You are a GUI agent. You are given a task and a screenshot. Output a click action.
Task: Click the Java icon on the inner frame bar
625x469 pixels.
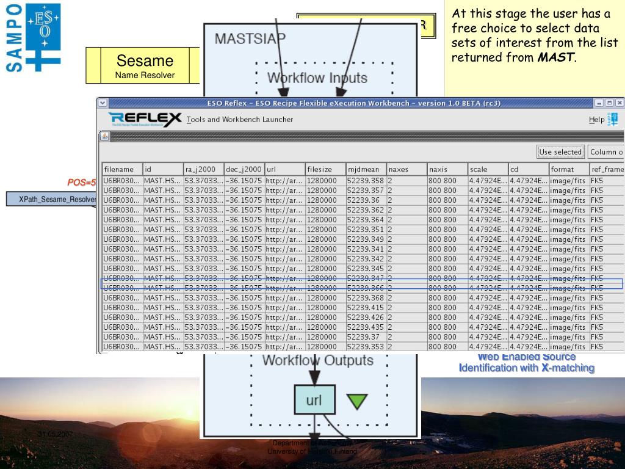click(104, 136)
